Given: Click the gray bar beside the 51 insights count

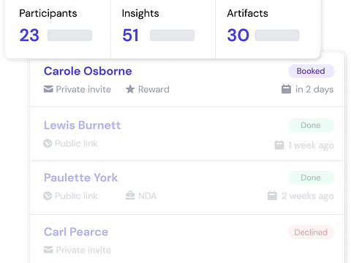Looking at the screenshot, I should click(172, 35).
